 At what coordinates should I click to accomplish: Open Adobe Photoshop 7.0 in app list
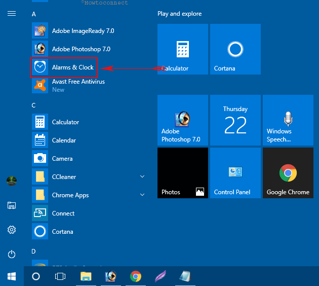[89, 49]
